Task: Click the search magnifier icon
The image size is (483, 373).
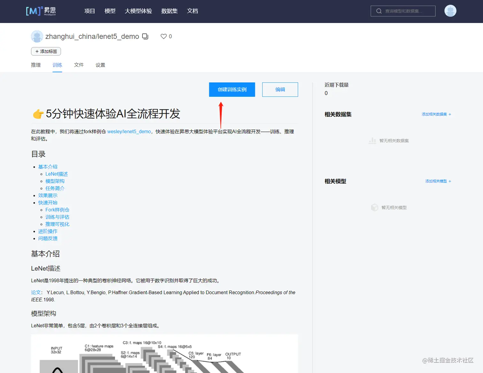Action: pyautogui.click(x=379, y=11)
